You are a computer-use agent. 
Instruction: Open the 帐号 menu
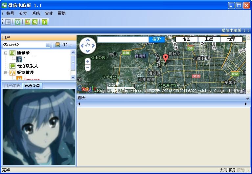coord(10,13)
